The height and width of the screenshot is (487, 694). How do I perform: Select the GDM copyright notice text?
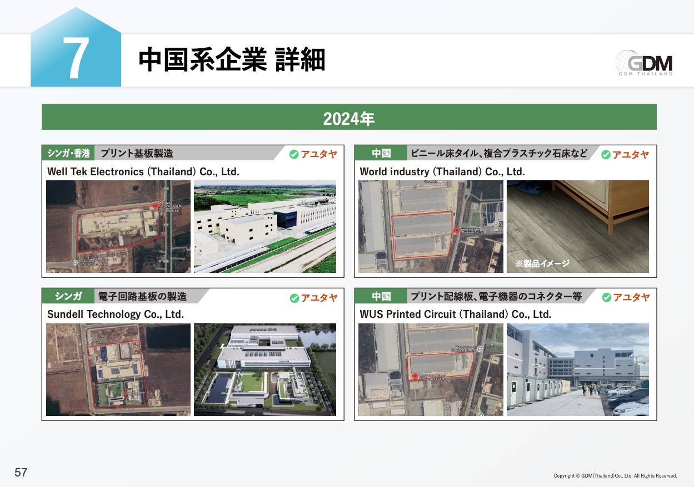(616, 476)
